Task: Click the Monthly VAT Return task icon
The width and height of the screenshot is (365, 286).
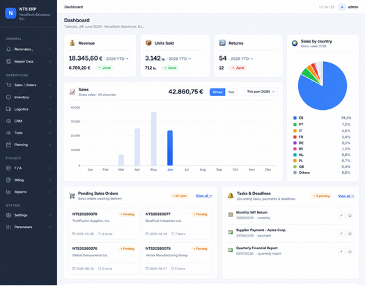Action: (231, 214)
